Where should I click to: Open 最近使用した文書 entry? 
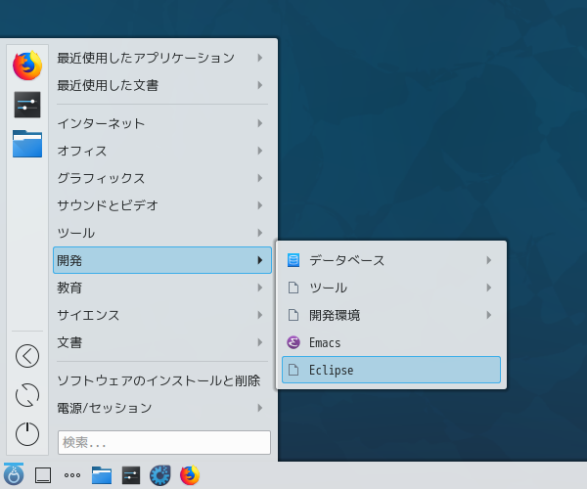point(162,85)
